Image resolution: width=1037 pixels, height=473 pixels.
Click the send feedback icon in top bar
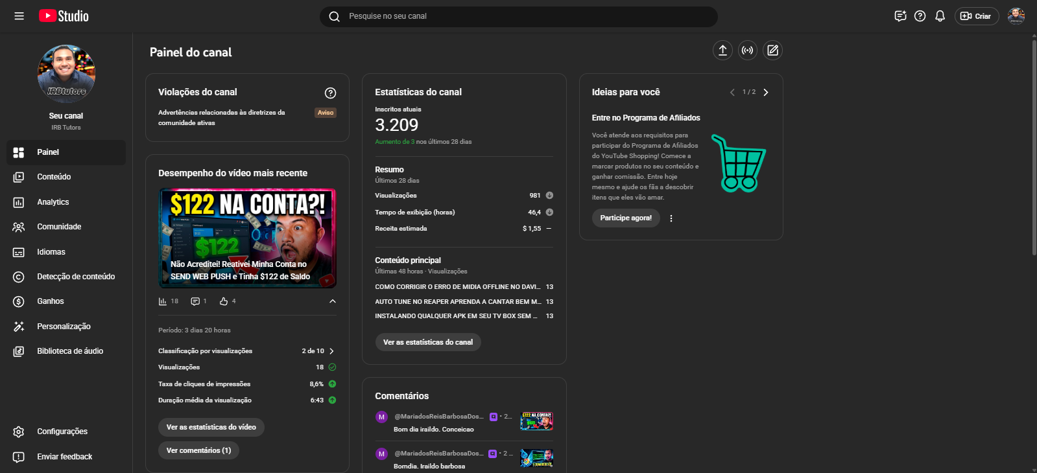coord(900,16)
